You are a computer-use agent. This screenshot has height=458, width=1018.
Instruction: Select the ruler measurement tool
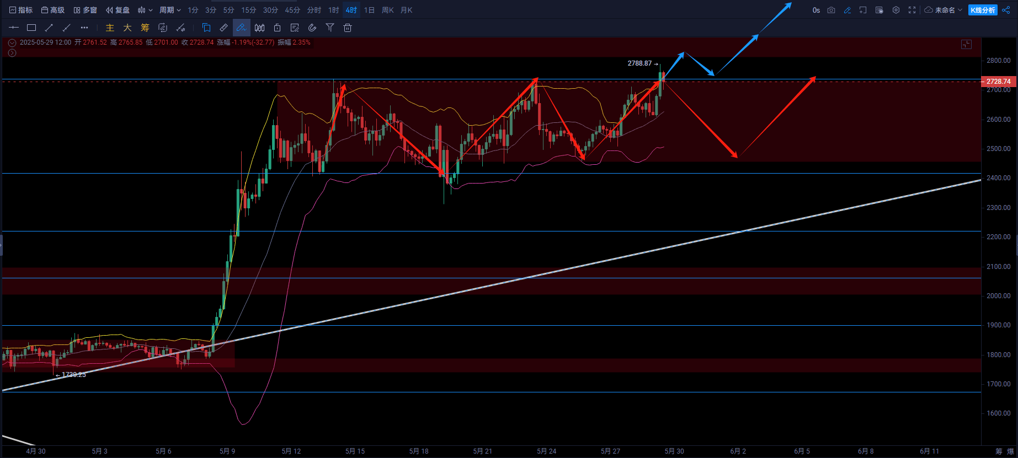click(x=224, y=28)
